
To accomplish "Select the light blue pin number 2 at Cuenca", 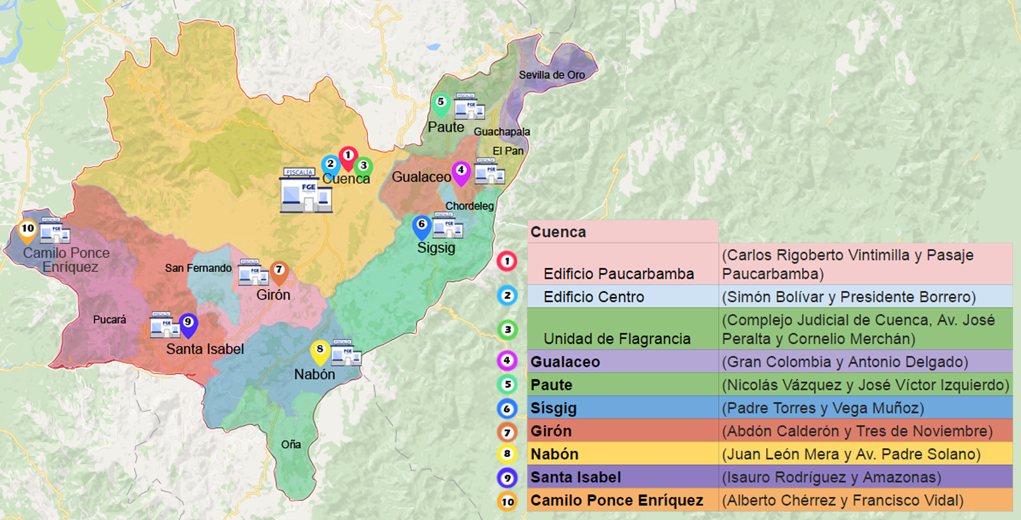I will pos(330,165).
